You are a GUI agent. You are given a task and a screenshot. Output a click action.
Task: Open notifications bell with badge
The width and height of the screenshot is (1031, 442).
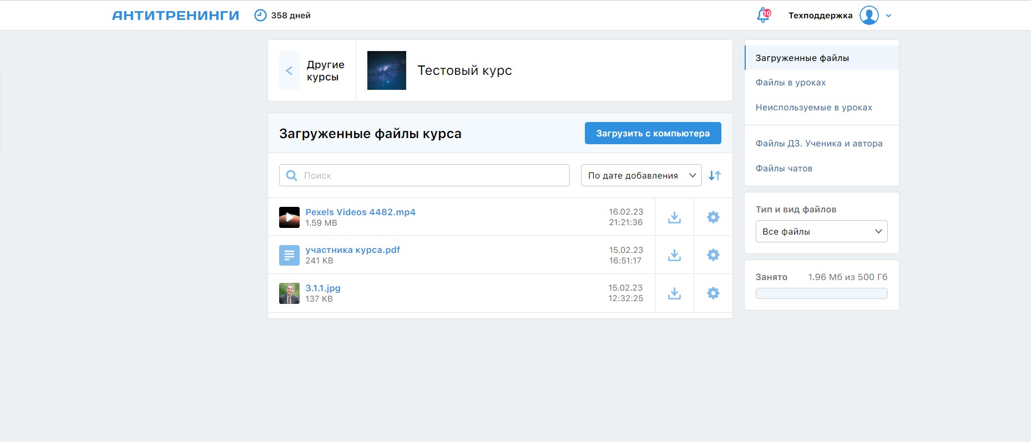click(764, 16)
